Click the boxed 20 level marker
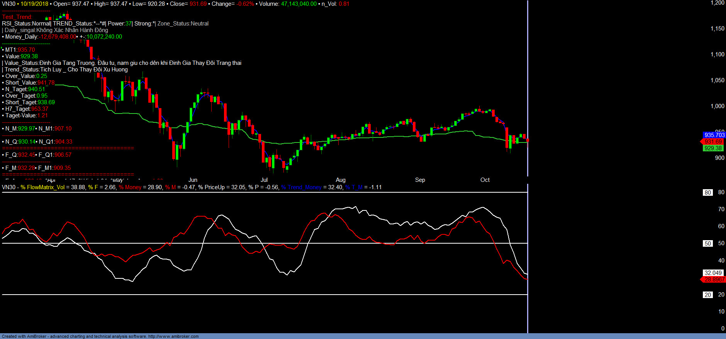 [x=707, y=295]
